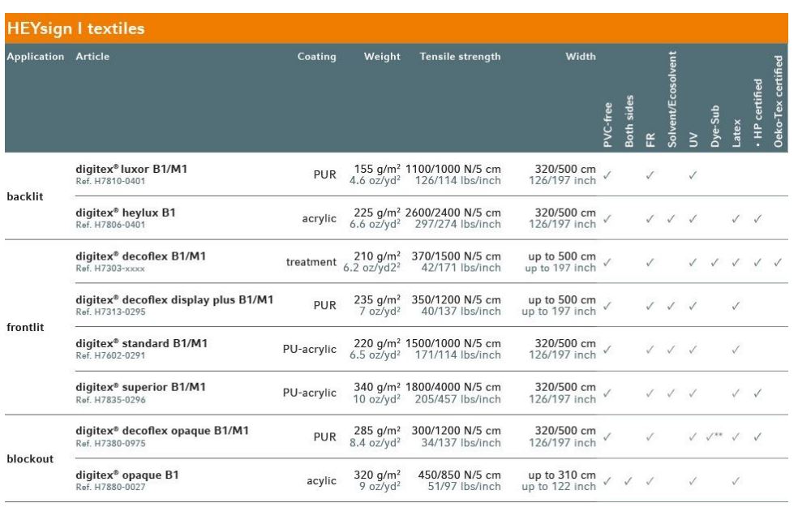Select the 'backlit' application label

[25, 196]
